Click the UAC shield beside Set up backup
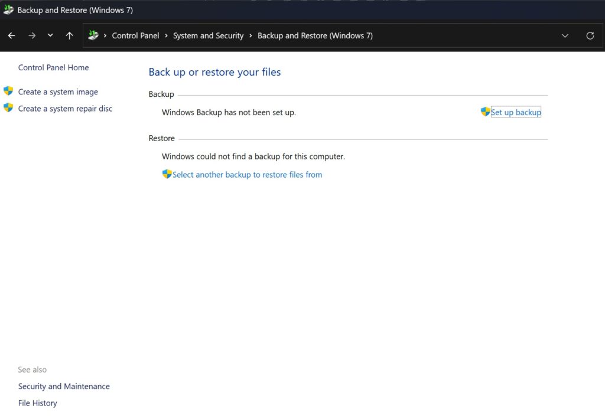 484,112
